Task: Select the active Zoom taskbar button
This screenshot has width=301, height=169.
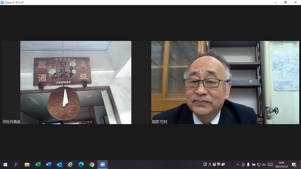Action: click(103, 165)
